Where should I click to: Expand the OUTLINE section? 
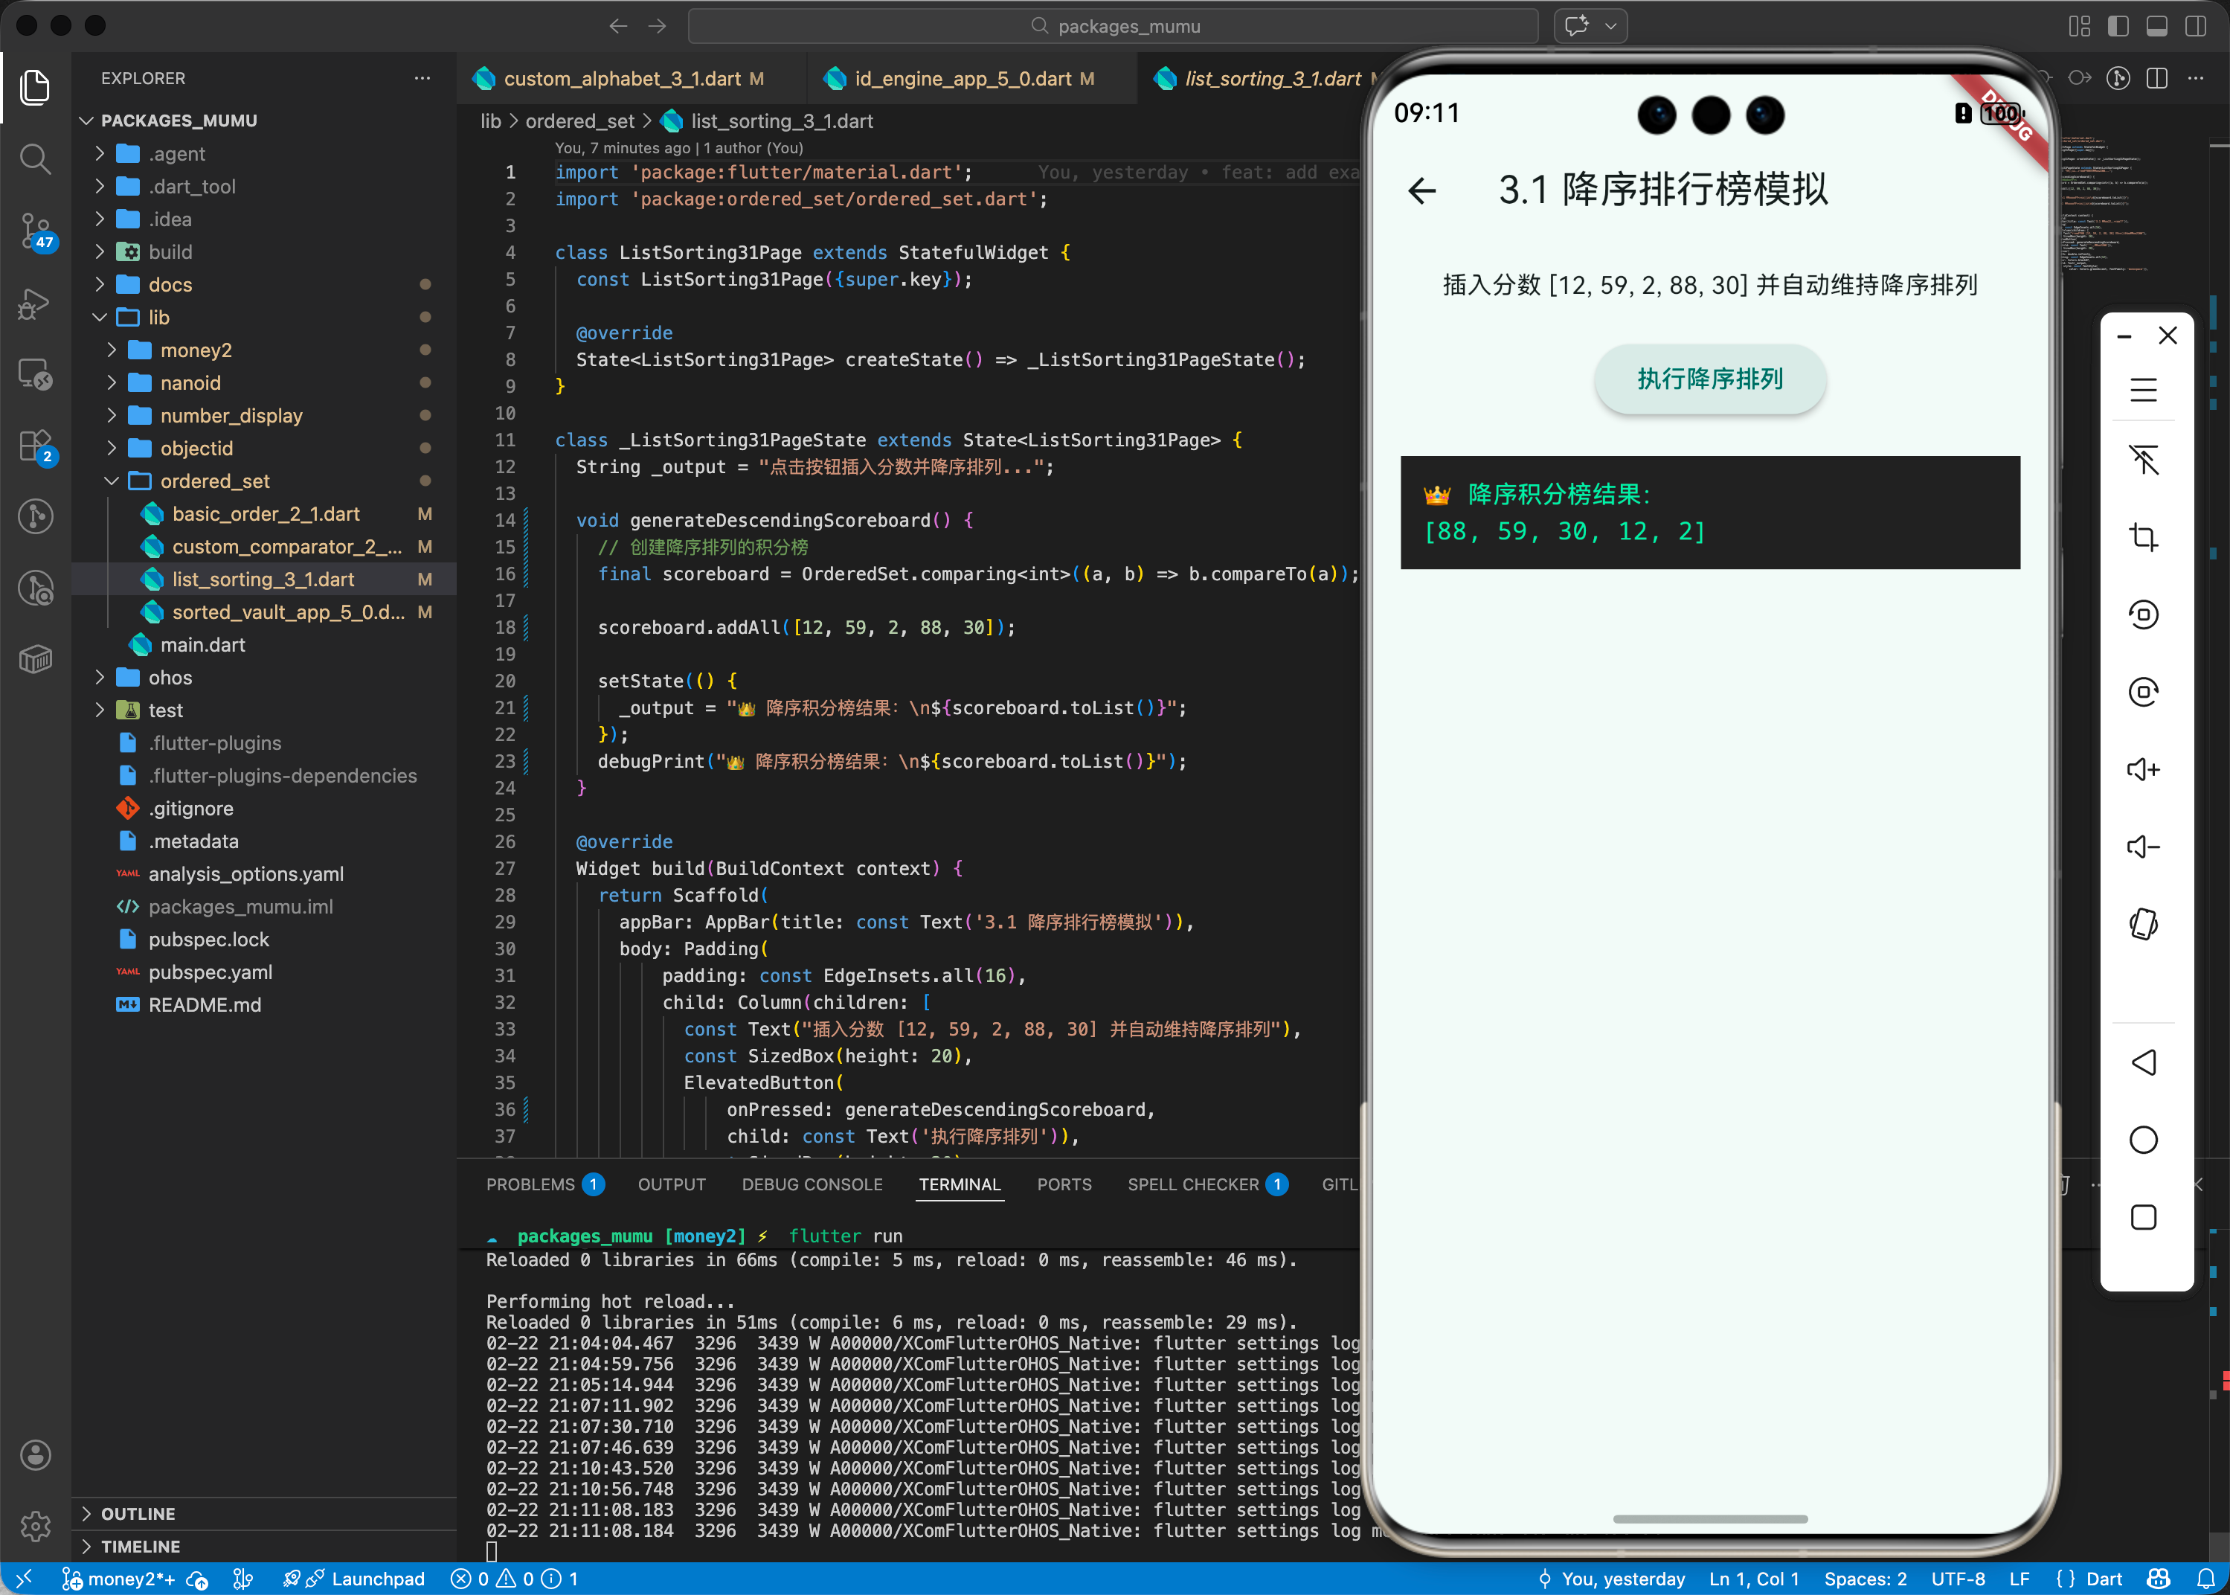pyautogui.click(x=138, y=1513)
